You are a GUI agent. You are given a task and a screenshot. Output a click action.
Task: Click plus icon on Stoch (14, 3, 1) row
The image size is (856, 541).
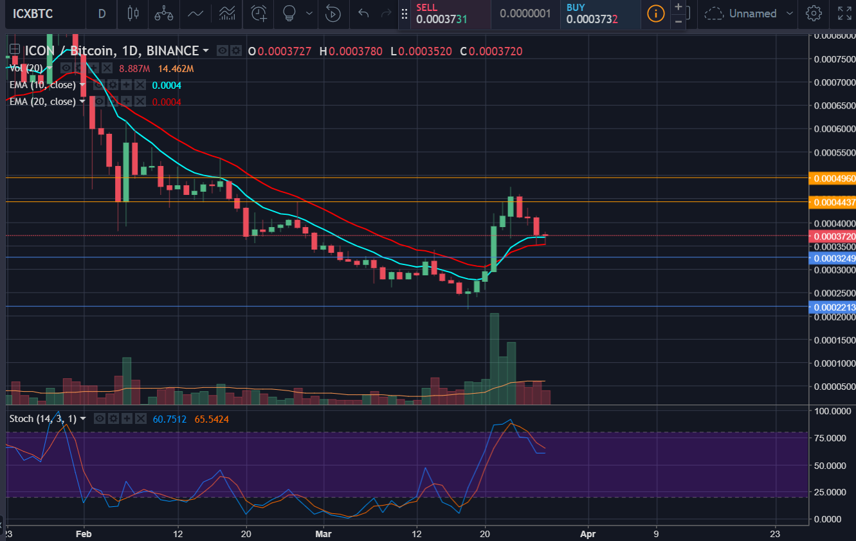pos(127,419)
